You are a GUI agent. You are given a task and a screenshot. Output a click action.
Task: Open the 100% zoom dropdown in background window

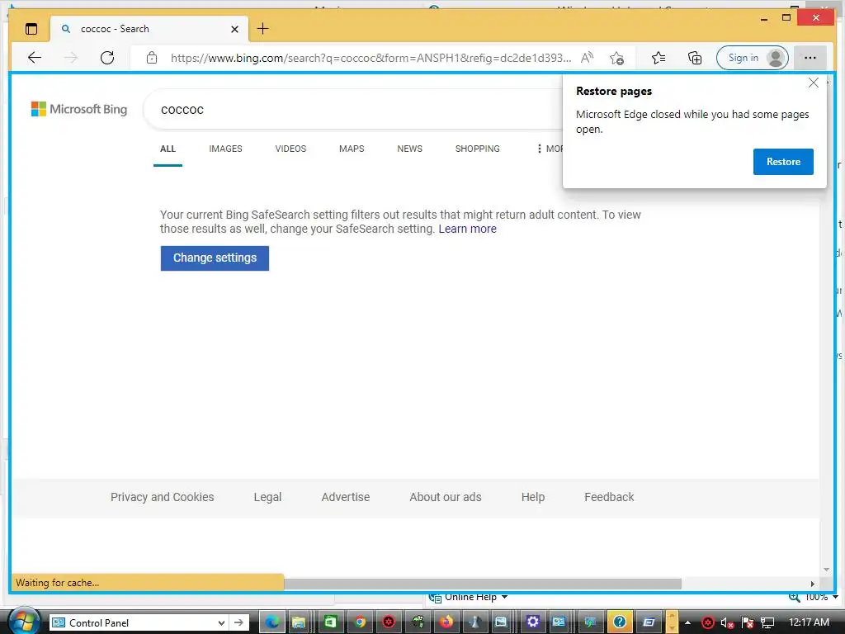[835, 597]
